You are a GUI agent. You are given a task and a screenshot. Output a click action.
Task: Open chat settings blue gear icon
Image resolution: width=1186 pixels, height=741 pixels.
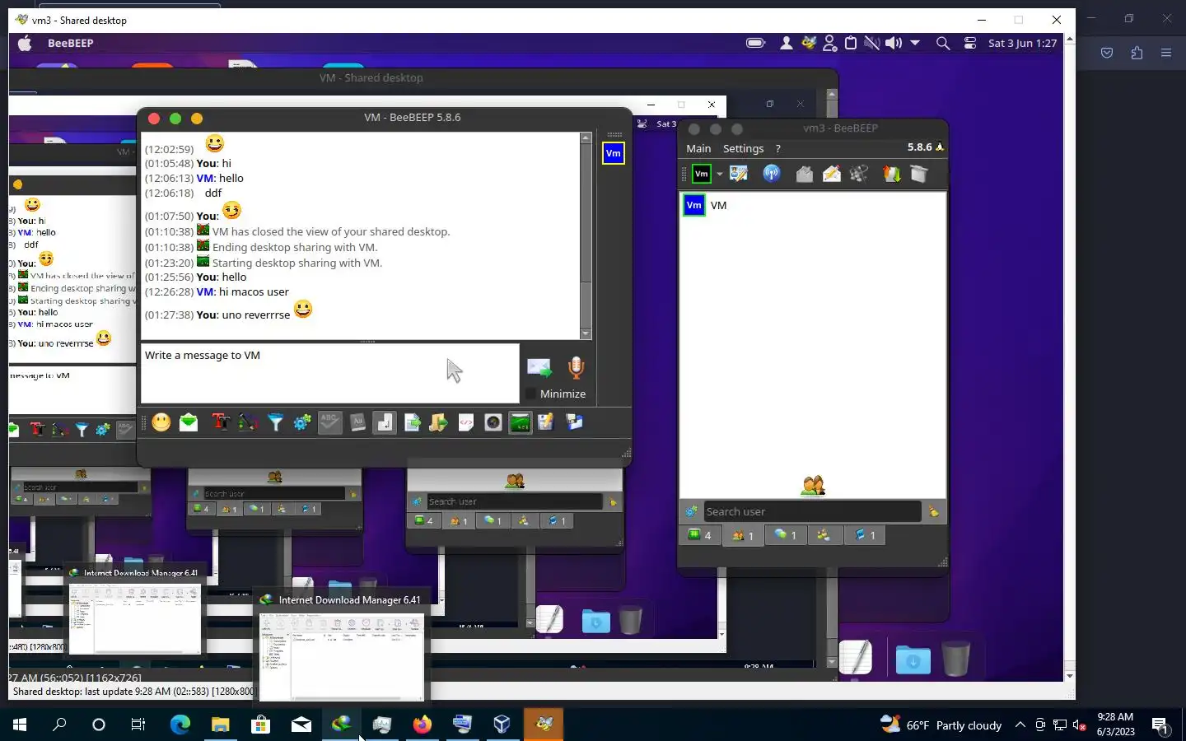click(x=302, y=422)
